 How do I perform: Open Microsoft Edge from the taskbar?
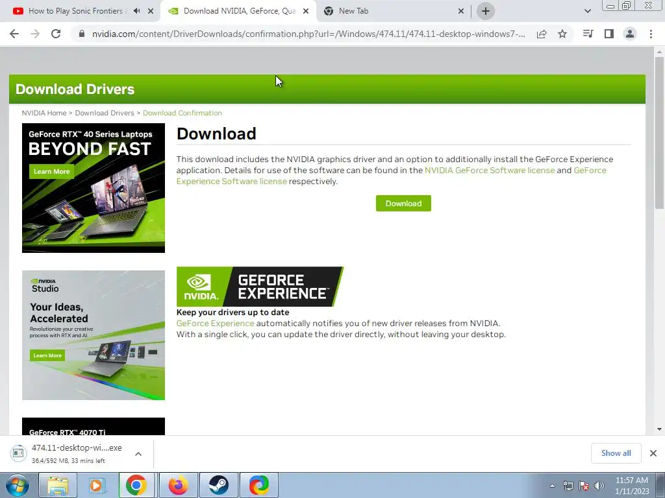[259, 485]
